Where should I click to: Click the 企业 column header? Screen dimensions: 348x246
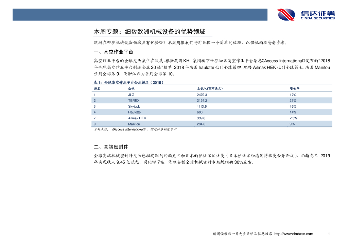click(132, 88)
